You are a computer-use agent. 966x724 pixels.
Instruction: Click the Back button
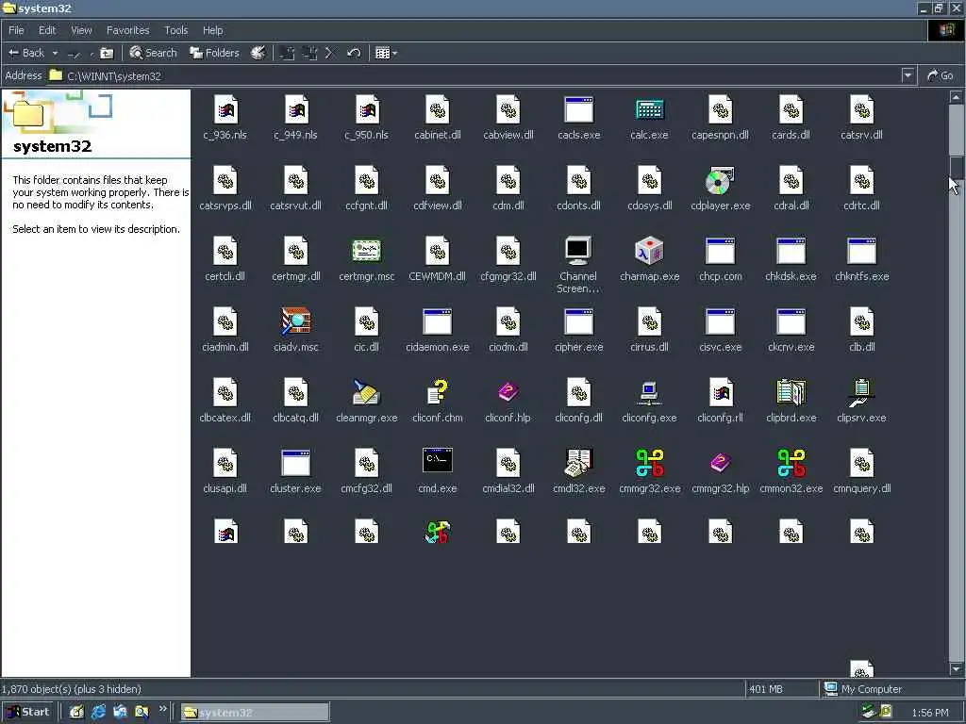(x=26, y=53)
